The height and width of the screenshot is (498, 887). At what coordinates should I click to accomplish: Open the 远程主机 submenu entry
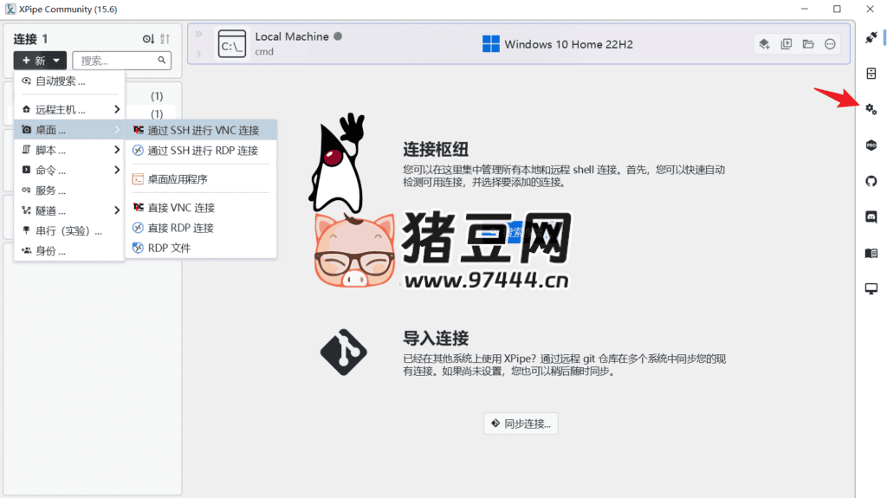(x=68, y=109)
